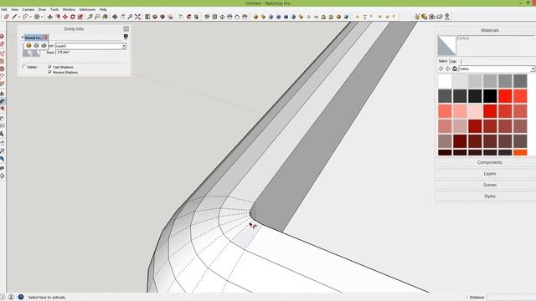Open the View menu
Image resolution: width=536 pixels, height=301 pixels.
(14, 9)
